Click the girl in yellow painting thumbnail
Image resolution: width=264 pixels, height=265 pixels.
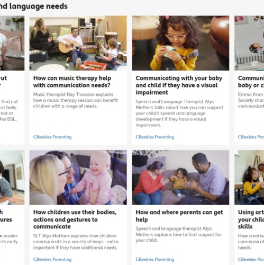pos(249,178)
